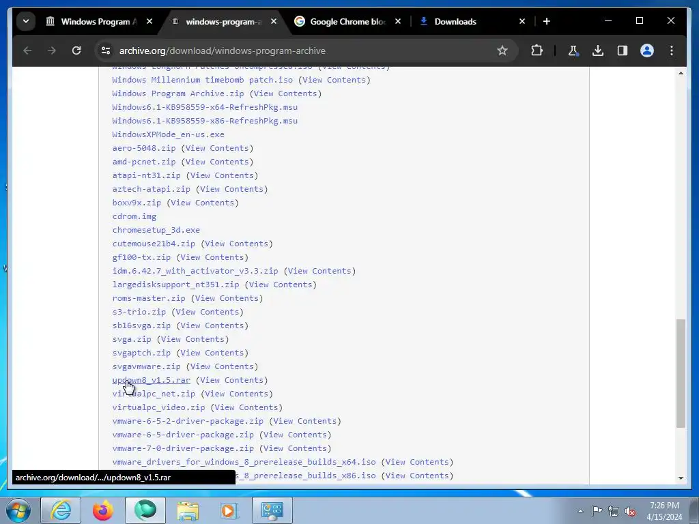699x524 pixels.
Task: View Contents of sb16svga.zip
Action: (212, 325)
